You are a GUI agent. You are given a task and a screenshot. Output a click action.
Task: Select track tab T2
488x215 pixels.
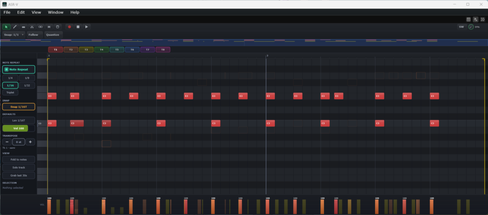coord(71,50)
